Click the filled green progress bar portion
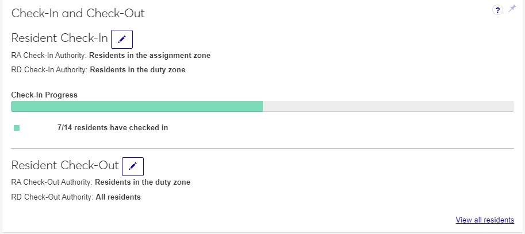 [137, 106]
